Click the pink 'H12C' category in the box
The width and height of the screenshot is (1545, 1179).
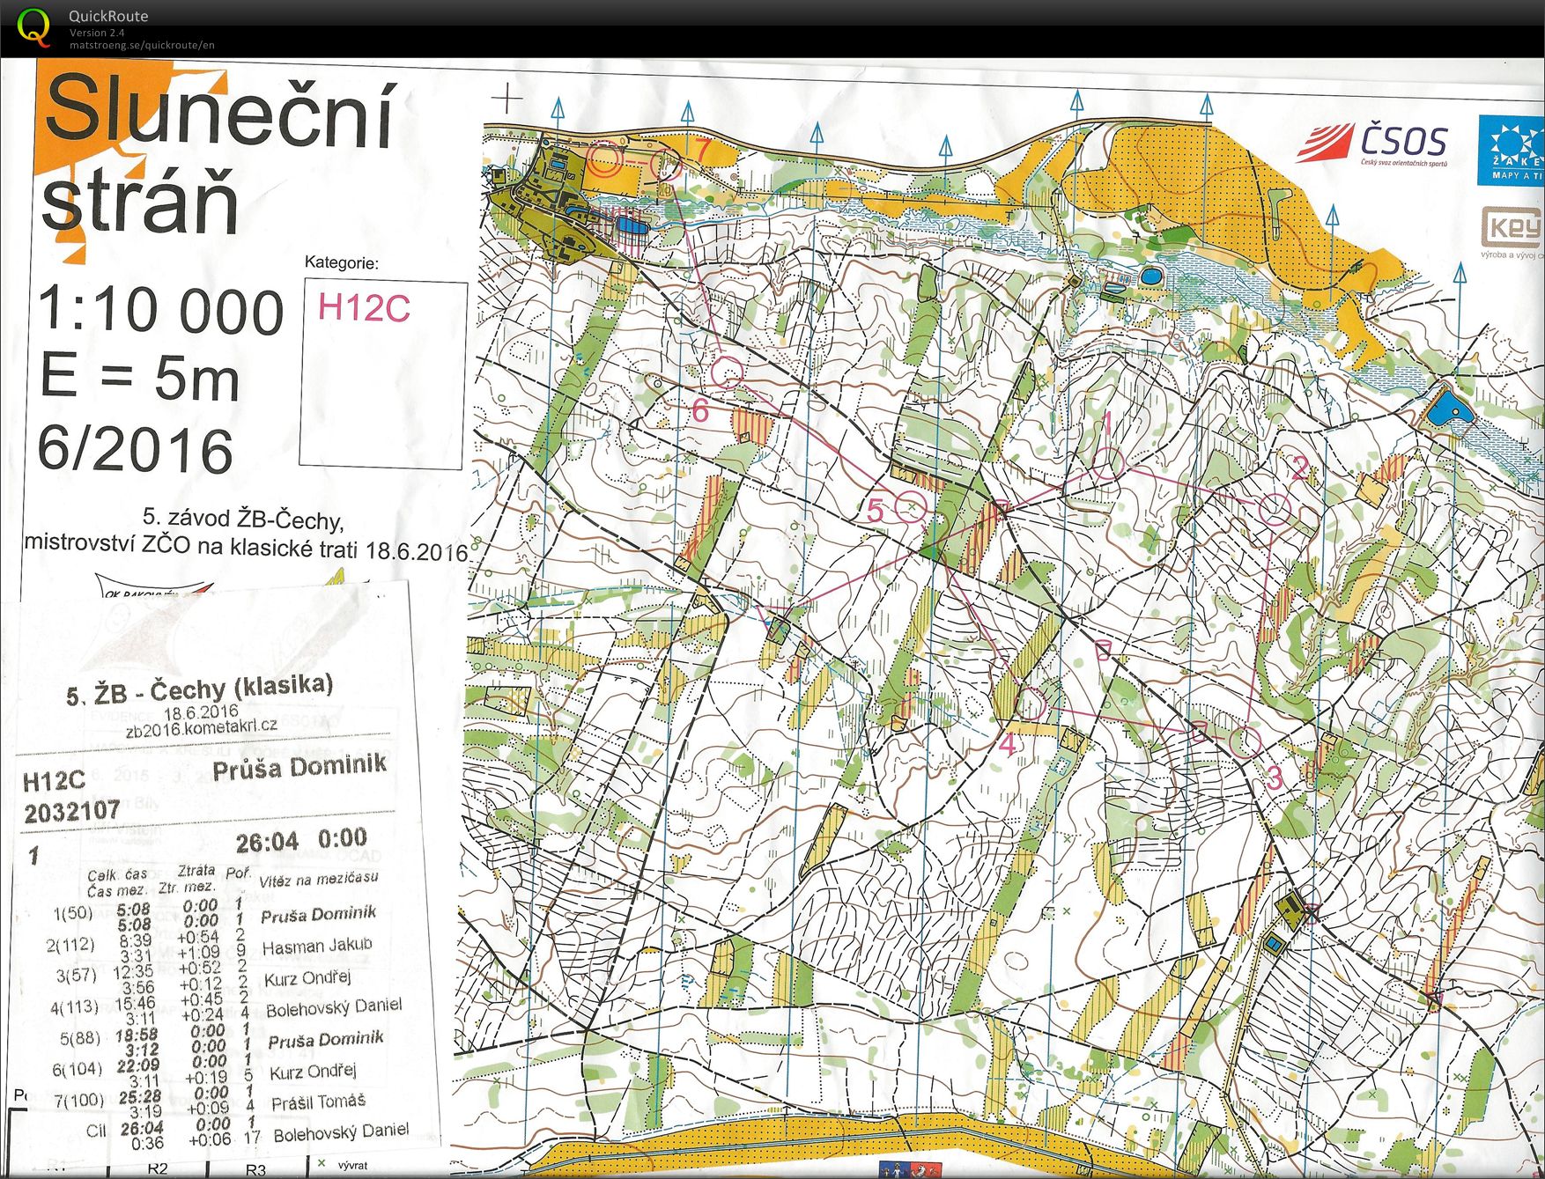tap(364, 308)
